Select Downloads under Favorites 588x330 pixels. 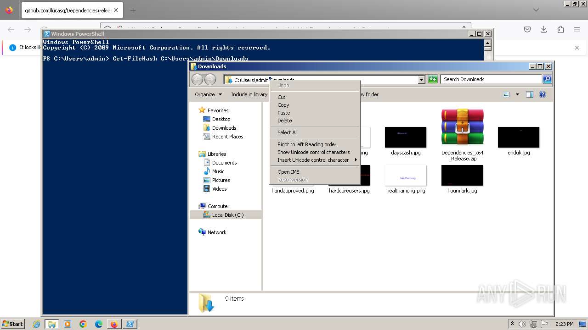[x=224, y=128]
